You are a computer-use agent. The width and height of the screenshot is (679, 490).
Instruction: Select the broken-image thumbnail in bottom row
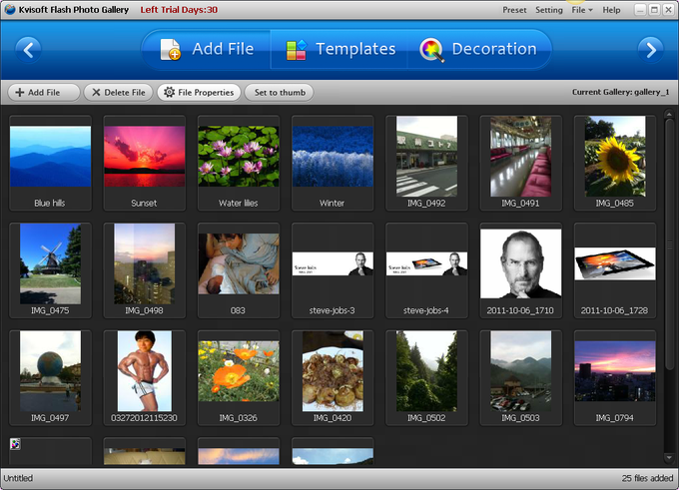click(x=50, y=451)
